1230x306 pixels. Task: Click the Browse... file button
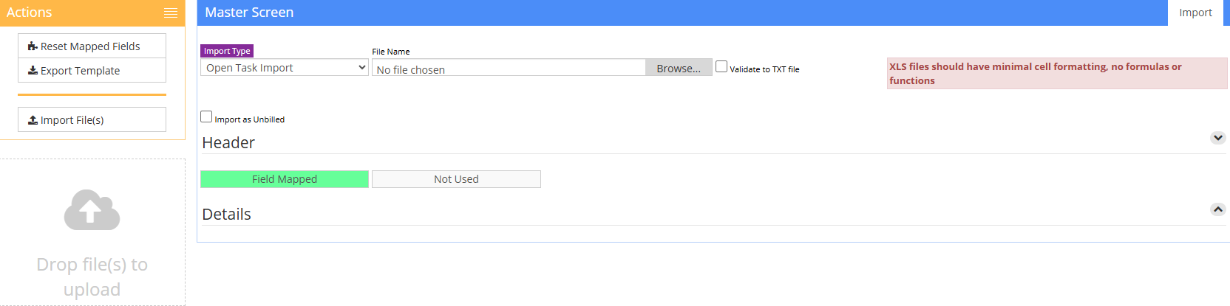click(x=679, y=68)
